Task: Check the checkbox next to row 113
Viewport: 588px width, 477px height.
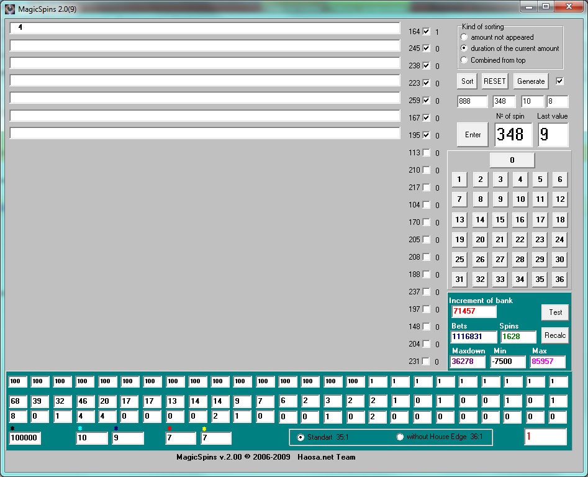Action: [x=427, y=152]
